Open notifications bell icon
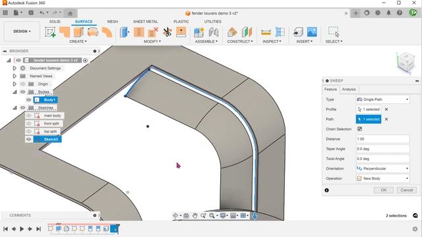Screen dimensions: 422x237 point(388,13)
